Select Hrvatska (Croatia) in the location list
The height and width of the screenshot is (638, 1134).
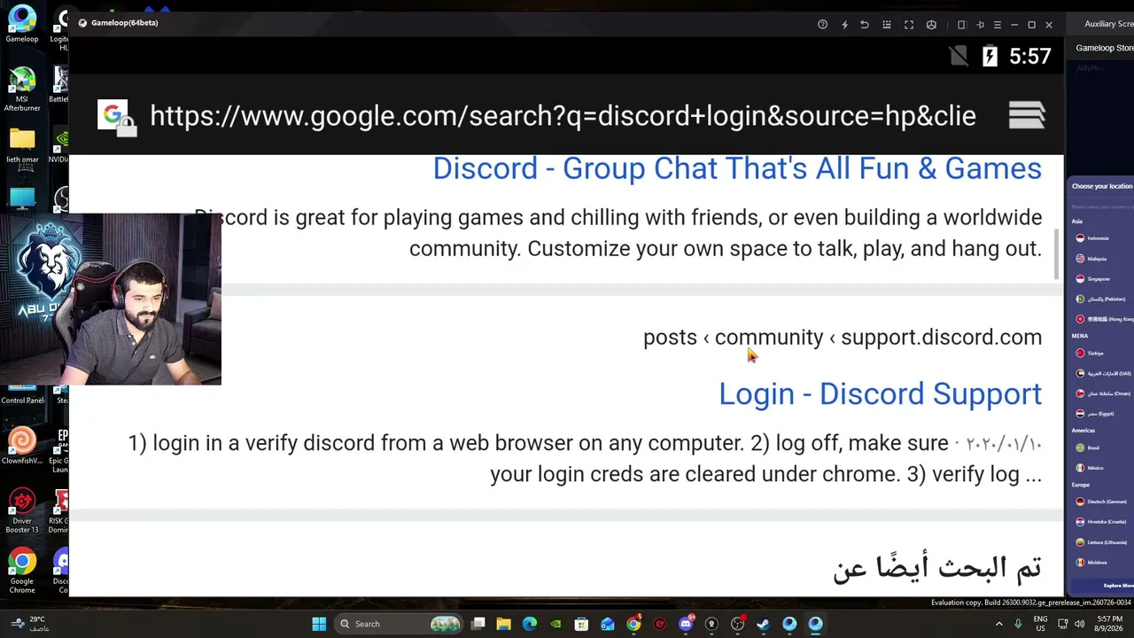click(x=1102, y=522)
